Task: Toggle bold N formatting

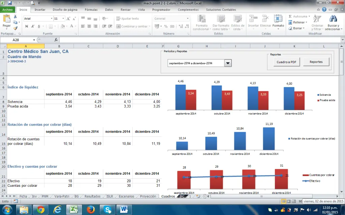Action: point(27,26)
